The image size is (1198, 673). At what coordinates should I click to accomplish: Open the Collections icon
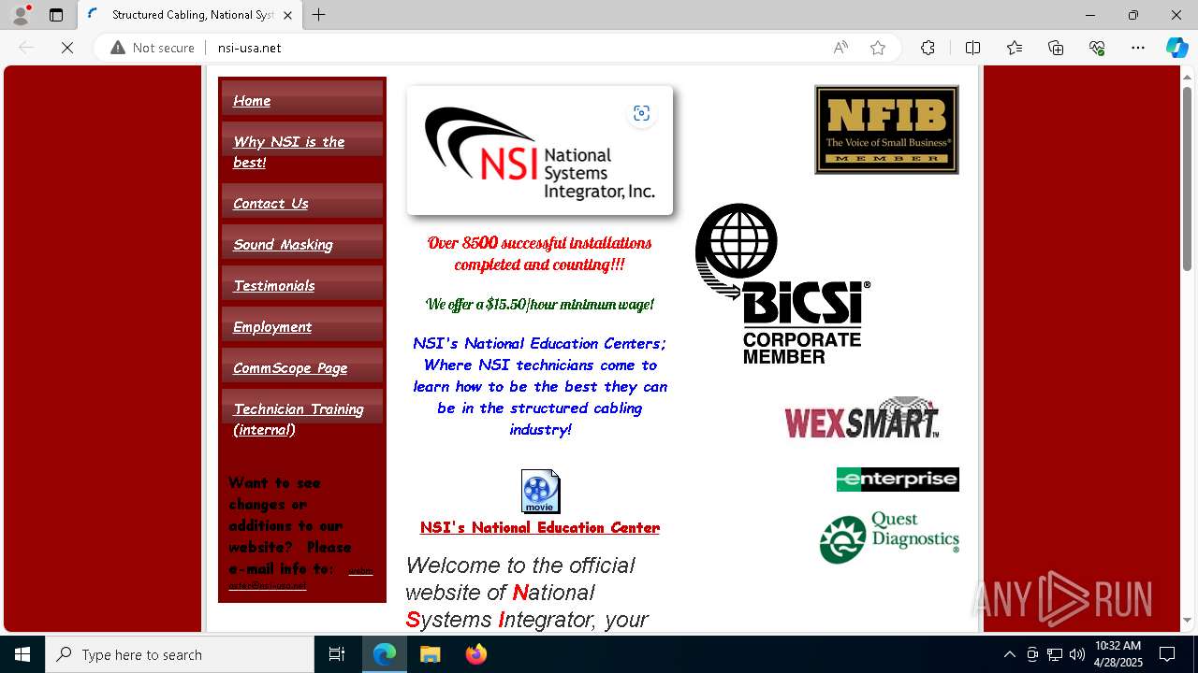[1056, 48]
